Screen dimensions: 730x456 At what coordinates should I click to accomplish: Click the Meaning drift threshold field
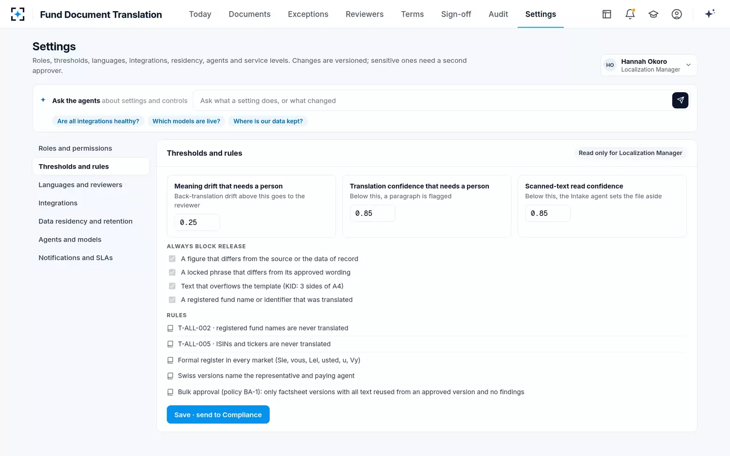click(x=197, y=222)
